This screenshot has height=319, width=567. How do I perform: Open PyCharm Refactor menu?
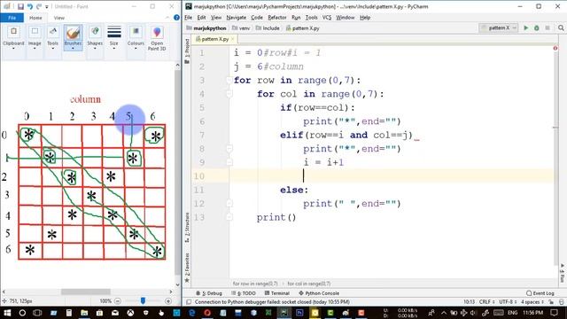277,18
